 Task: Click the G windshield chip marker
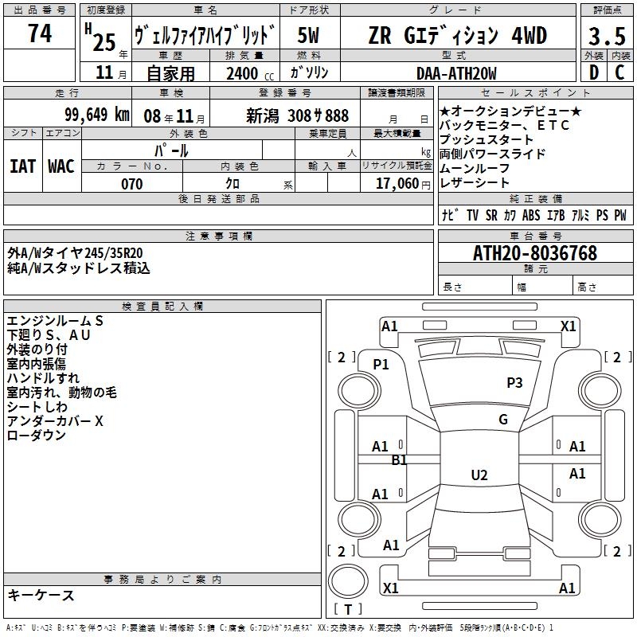coord(503,420)
